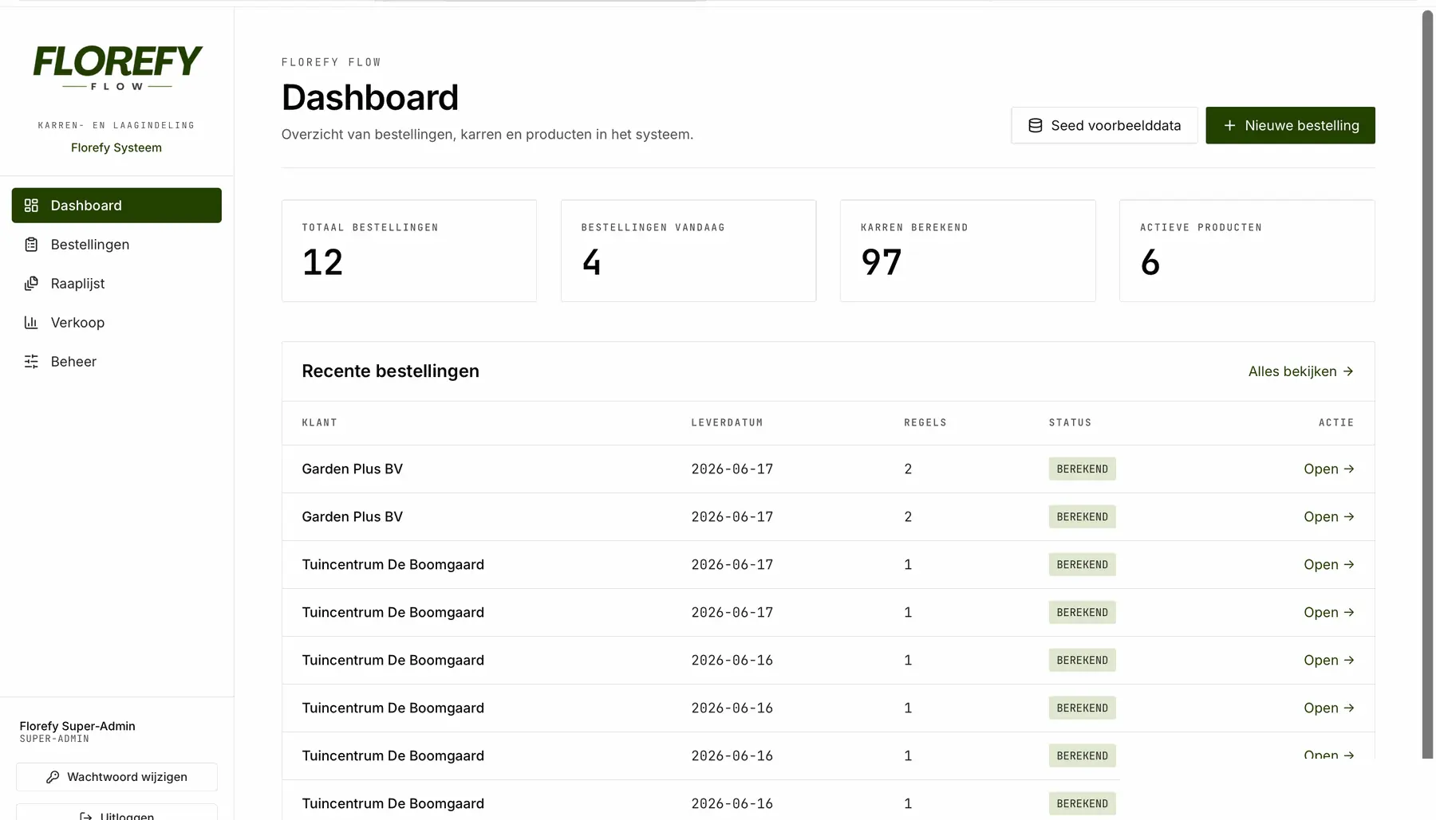
Task: Click the Florefy Systeem label
Action: 116,148
